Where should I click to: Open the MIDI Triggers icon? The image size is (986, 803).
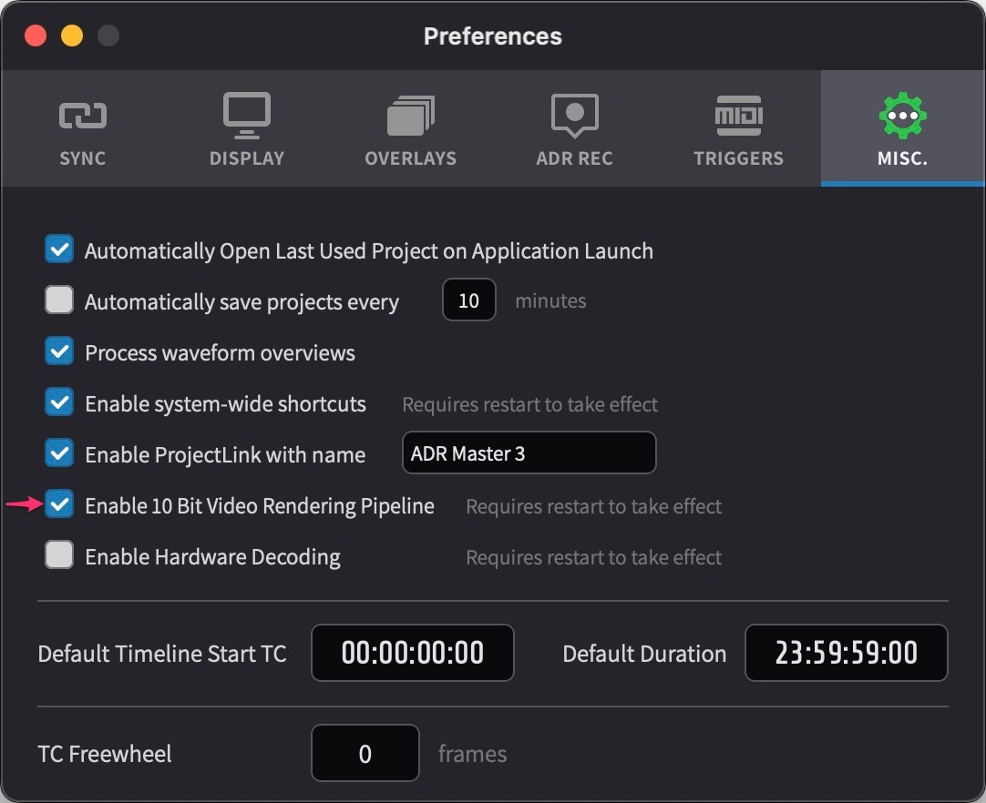(738, 116)
